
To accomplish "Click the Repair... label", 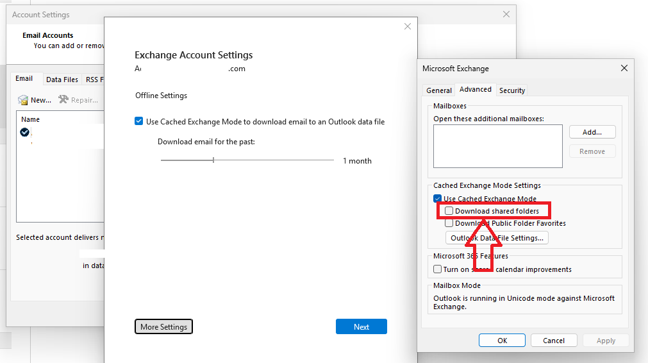I will click(x=85, y=100).
